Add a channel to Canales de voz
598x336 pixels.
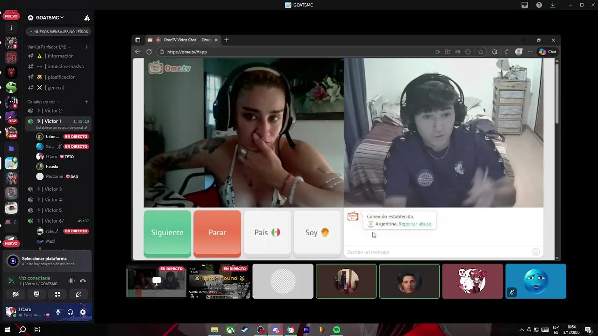(x=86, y=102)
